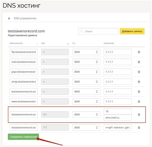Adjust the TTL stepper in the mail row
This screenshot has height=147, width=152.
click(x=97, y=62)
